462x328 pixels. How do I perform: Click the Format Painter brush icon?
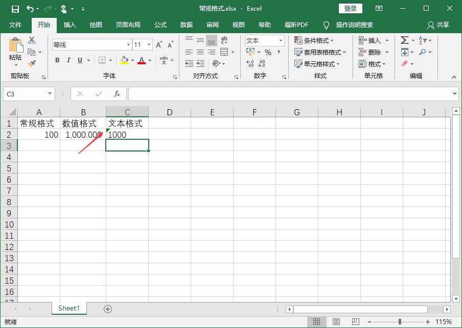32,64
